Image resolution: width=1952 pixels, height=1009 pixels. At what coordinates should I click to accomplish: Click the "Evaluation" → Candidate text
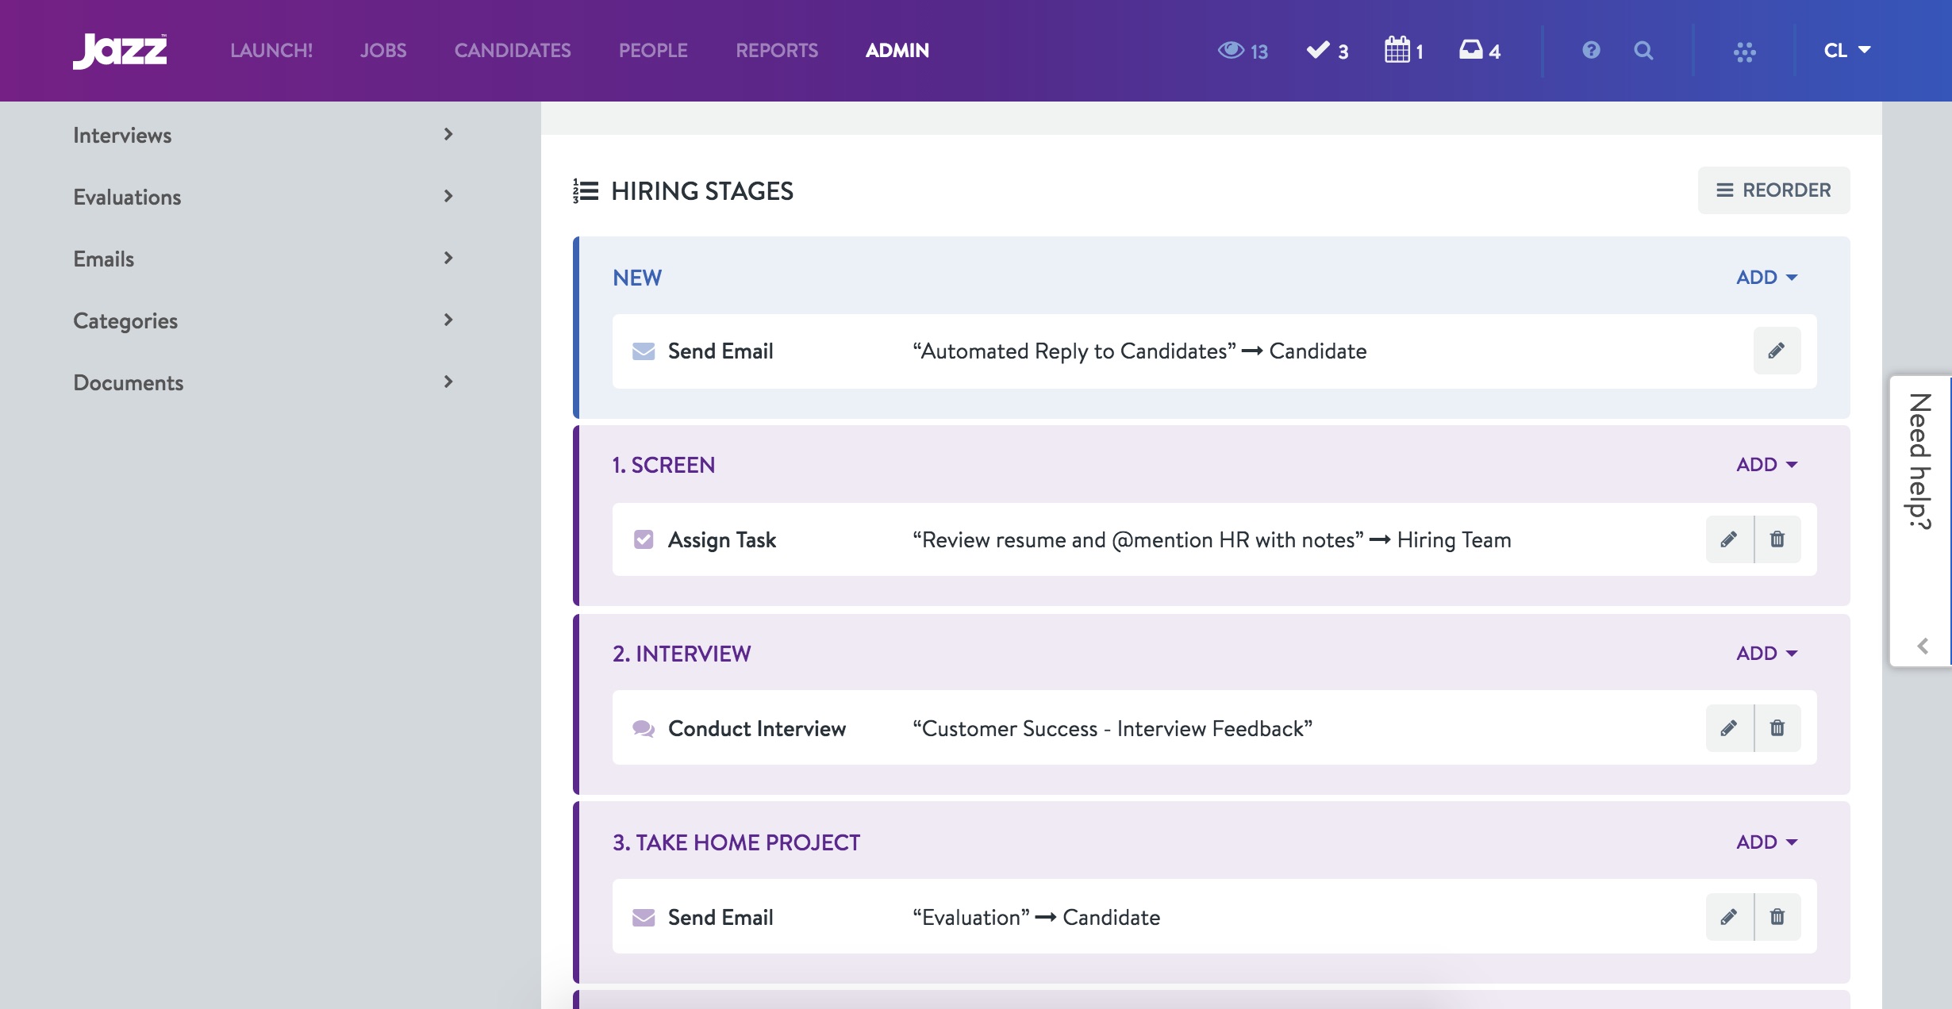pos(1036,917)
